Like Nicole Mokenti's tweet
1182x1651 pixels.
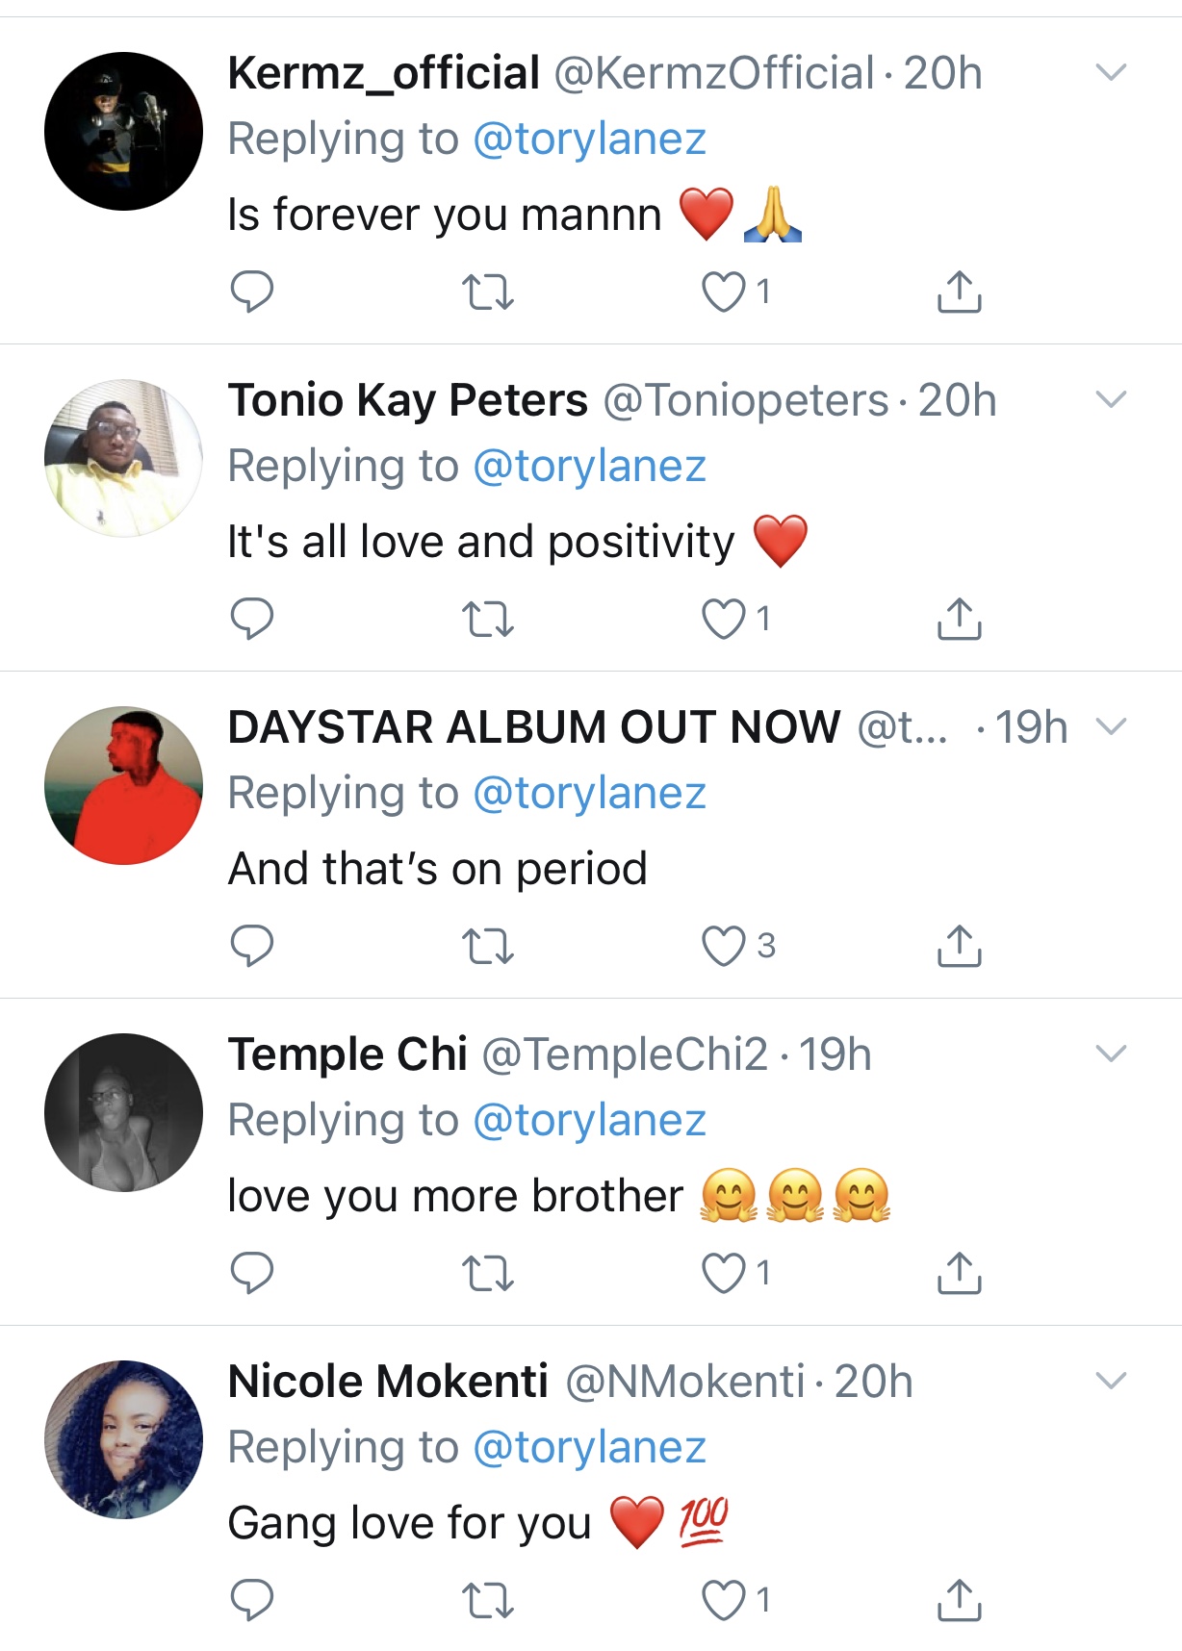[x=722, y=1601]
